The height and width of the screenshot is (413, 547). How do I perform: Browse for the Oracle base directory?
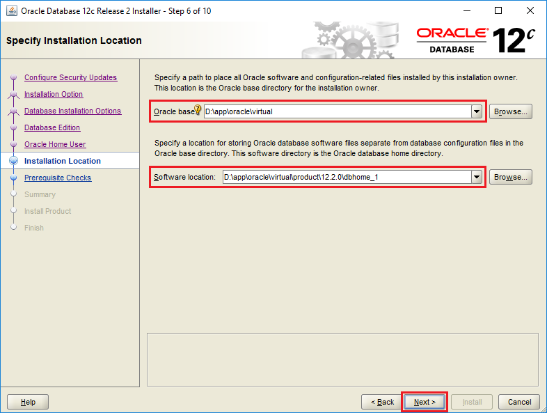tap(510, 111)
